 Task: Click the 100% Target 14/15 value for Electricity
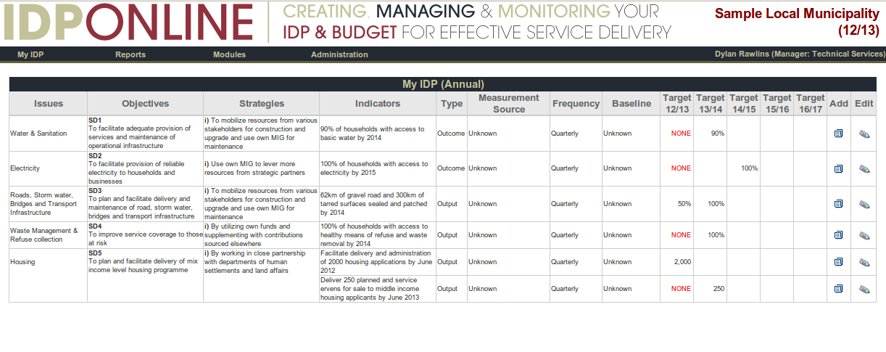click(749, 168)
